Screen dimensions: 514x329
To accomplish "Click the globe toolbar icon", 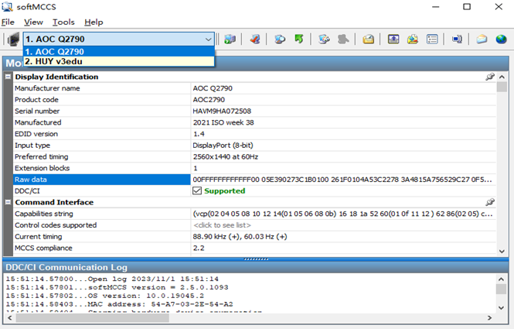I will pyautogui.click(x=501, y=39).
